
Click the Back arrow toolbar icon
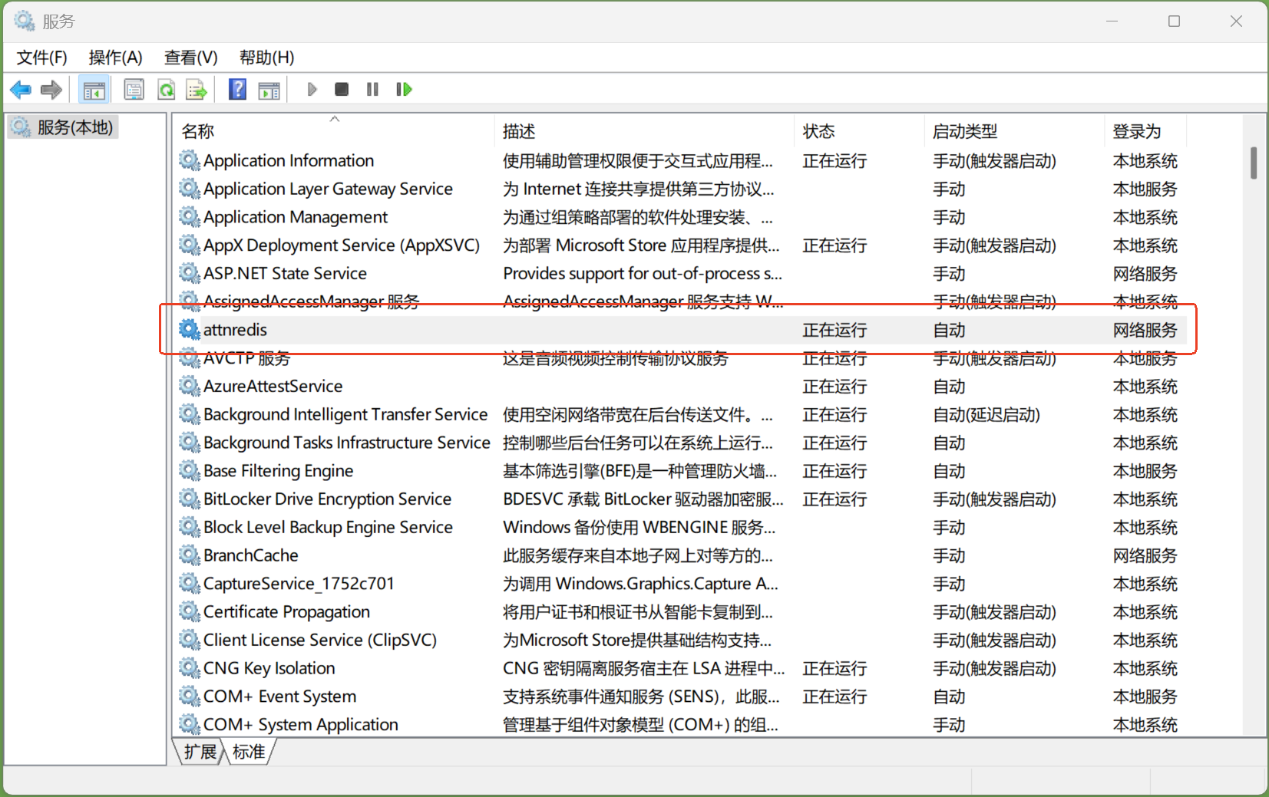pyautogui.click(x=21, y=90)
